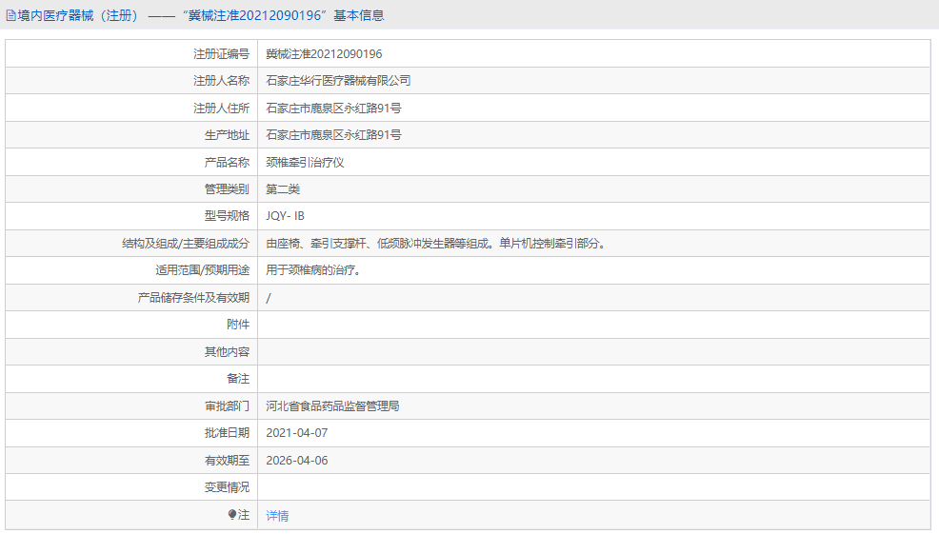The width and height of the screenshot is (939, 534).
Task: Click the 注册证编号 label
Action: click(x=221, y=54)
